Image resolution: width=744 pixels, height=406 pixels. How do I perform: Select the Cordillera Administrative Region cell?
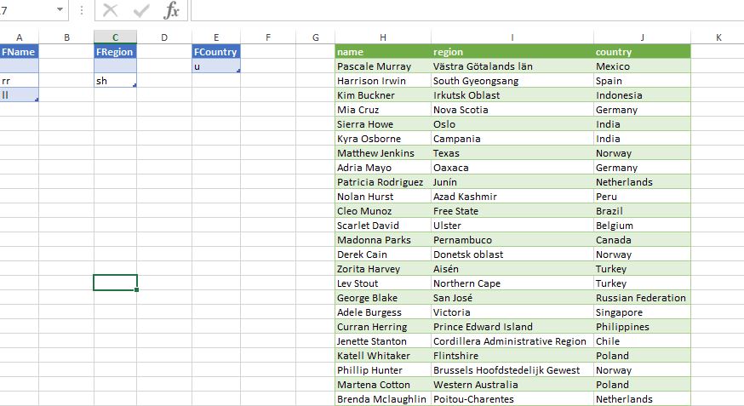pos(512,341)
